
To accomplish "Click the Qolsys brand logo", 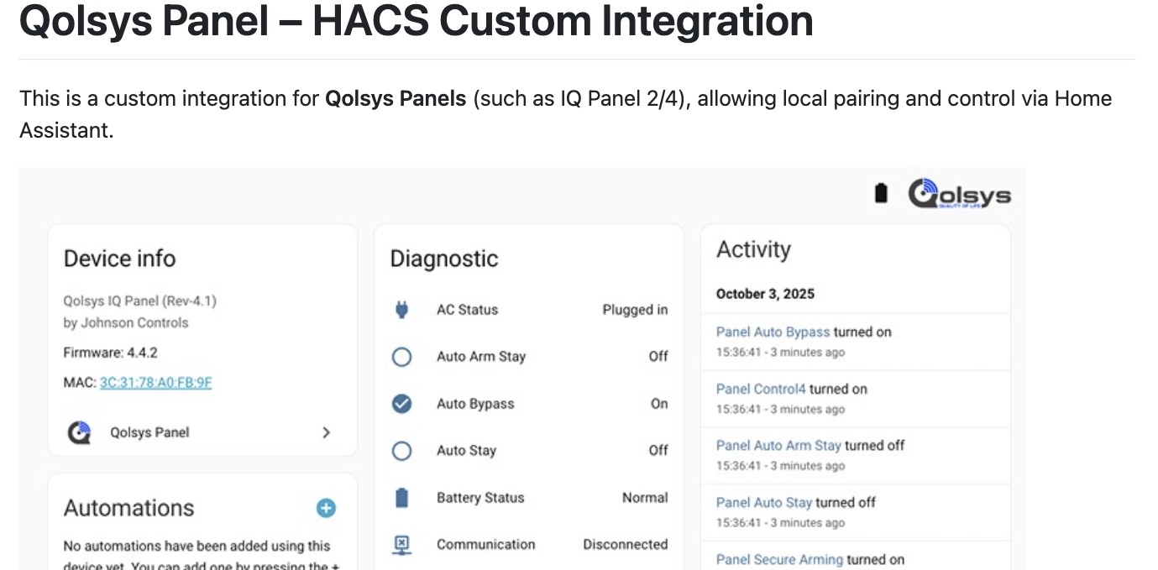I will 959,193.
